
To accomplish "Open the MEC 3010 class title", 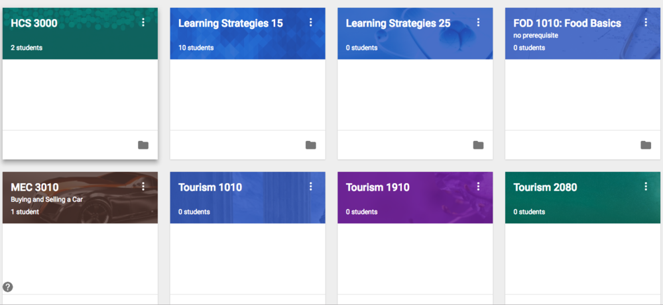I will pyautogui.click(x=34, y=187).
